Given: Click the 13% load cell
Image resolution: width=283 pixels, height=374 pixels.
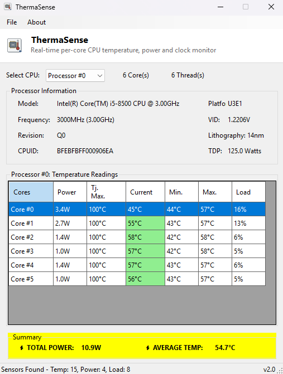Looking at the screenshot, I should (x=248, y=224).
